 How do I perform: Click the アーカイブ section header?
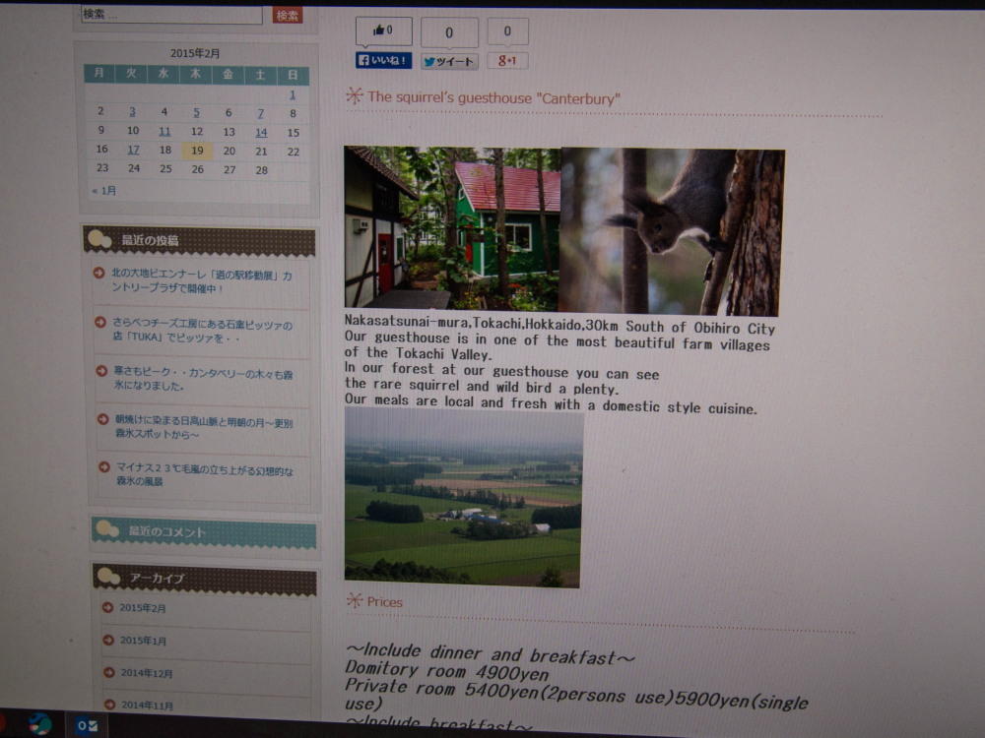[205, 578]
